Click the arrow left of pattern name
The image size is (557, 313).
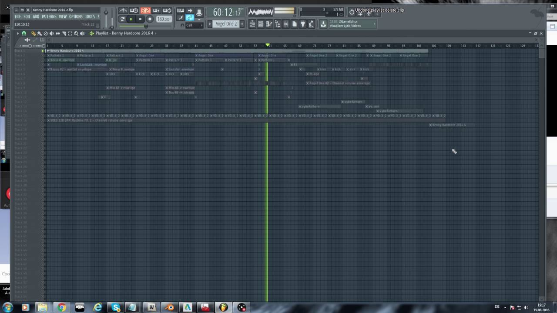(210, 24)
